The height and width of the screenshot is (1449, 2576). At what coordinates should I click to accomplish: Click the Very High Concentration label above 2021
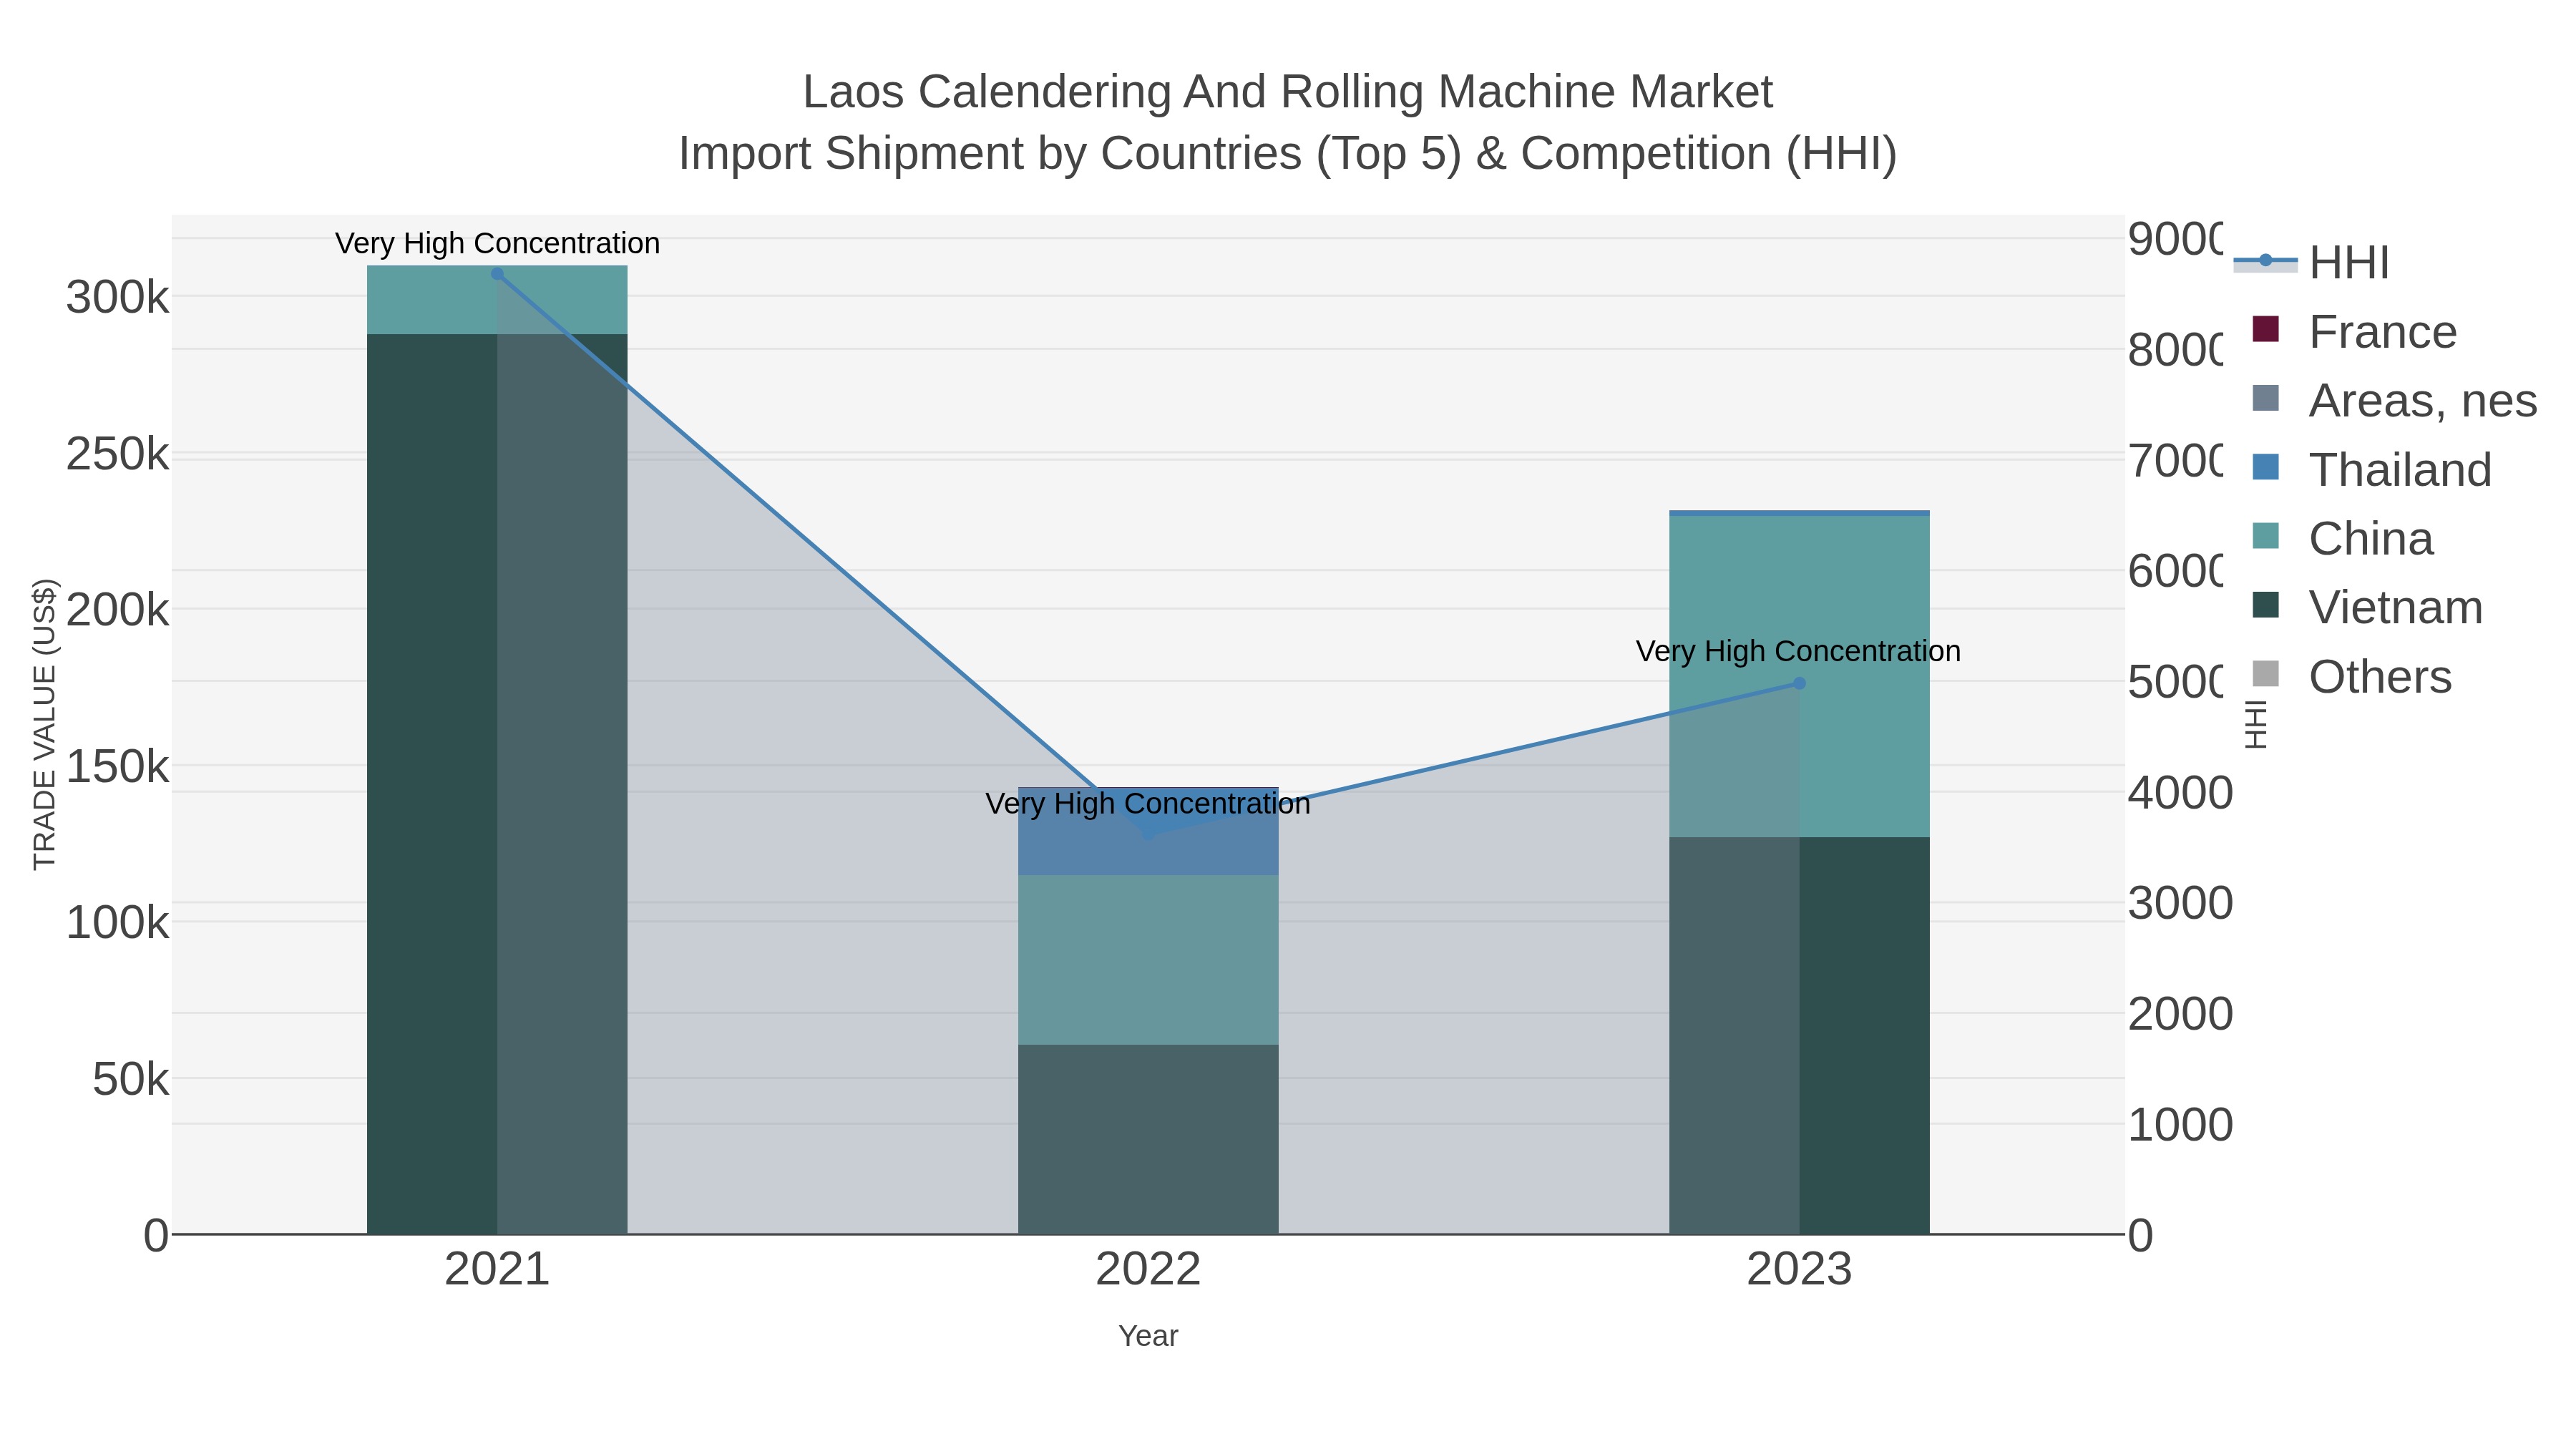497,243
